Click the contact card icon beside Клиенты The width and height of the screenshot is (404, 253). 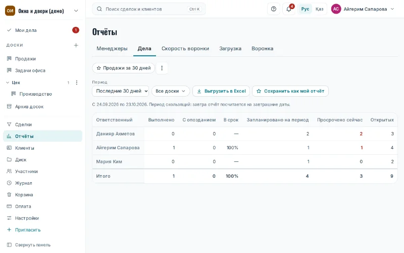click(x=9, y=148)
